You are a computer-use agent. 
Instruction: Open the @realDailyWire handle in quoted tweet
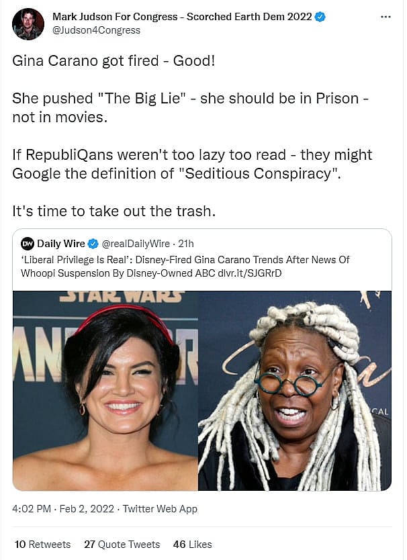(x=136, y=244)
